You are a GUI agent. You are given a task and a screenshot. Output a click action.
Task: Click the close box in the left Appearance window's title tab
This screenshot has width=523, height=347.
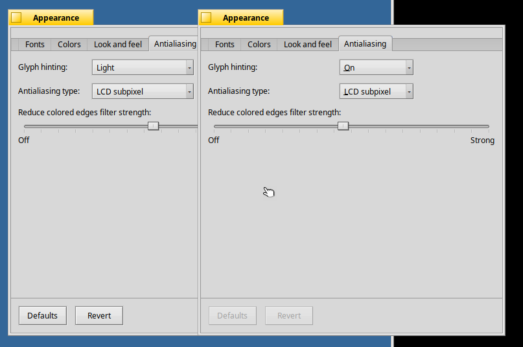(x=16, y=17)
